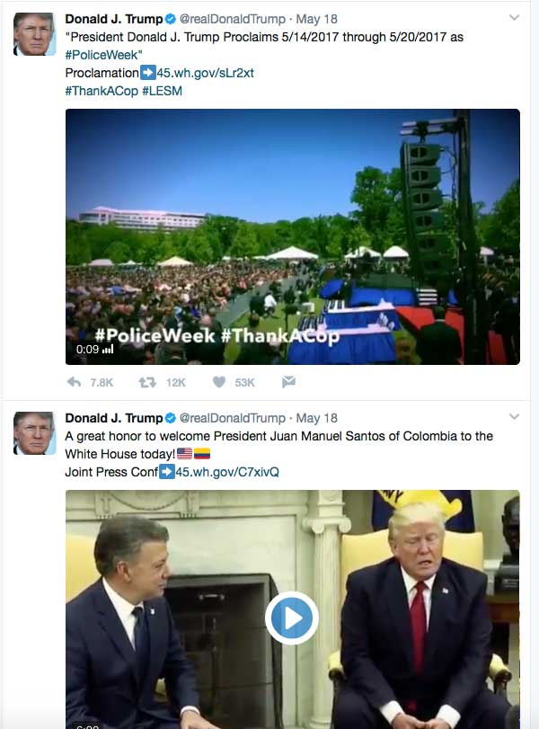This screenshot has height=729, width=539.
Task: Open the #PoliceWeek hashtag
Action: point(102,55)
